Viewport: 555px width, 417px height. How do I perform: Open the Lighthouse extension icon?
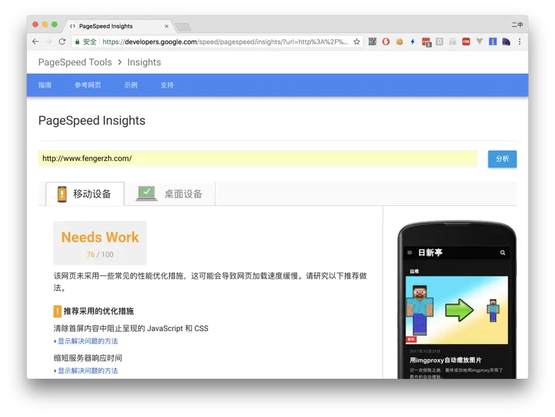click(493, 42)
